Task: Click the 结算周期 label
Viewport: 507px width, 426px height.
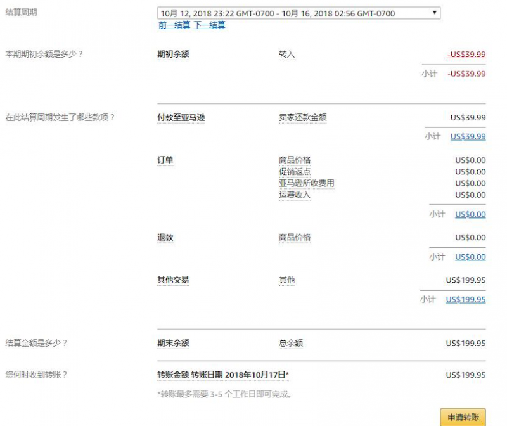Action: coord(21,12)
